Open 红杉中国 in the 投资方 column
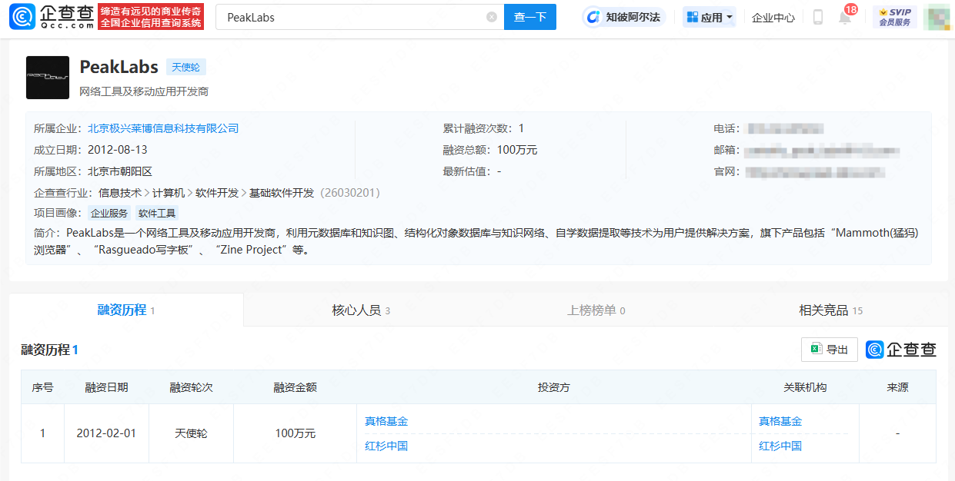 pos(386,446)
